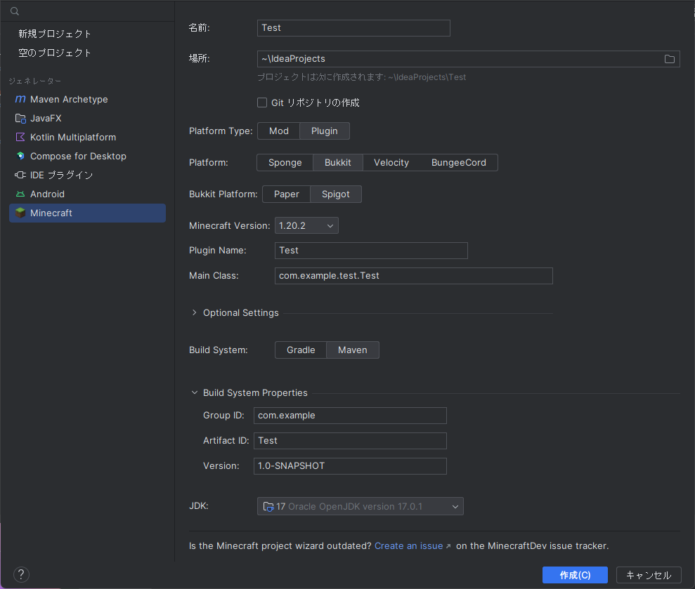
Task: Select Mod platform type
Action: tap(279, 131)
